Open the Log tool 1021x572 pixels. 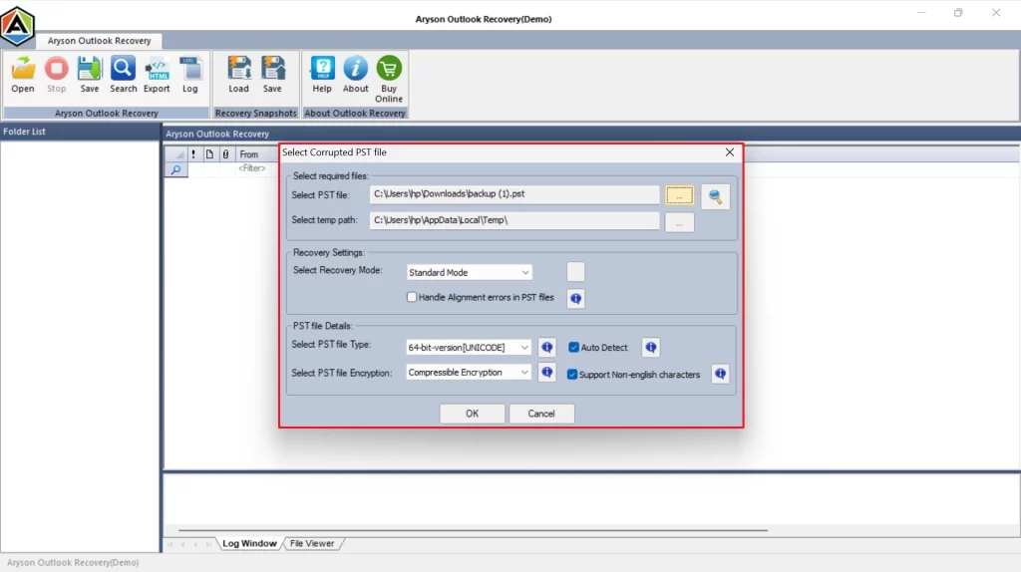coord(190,74)
